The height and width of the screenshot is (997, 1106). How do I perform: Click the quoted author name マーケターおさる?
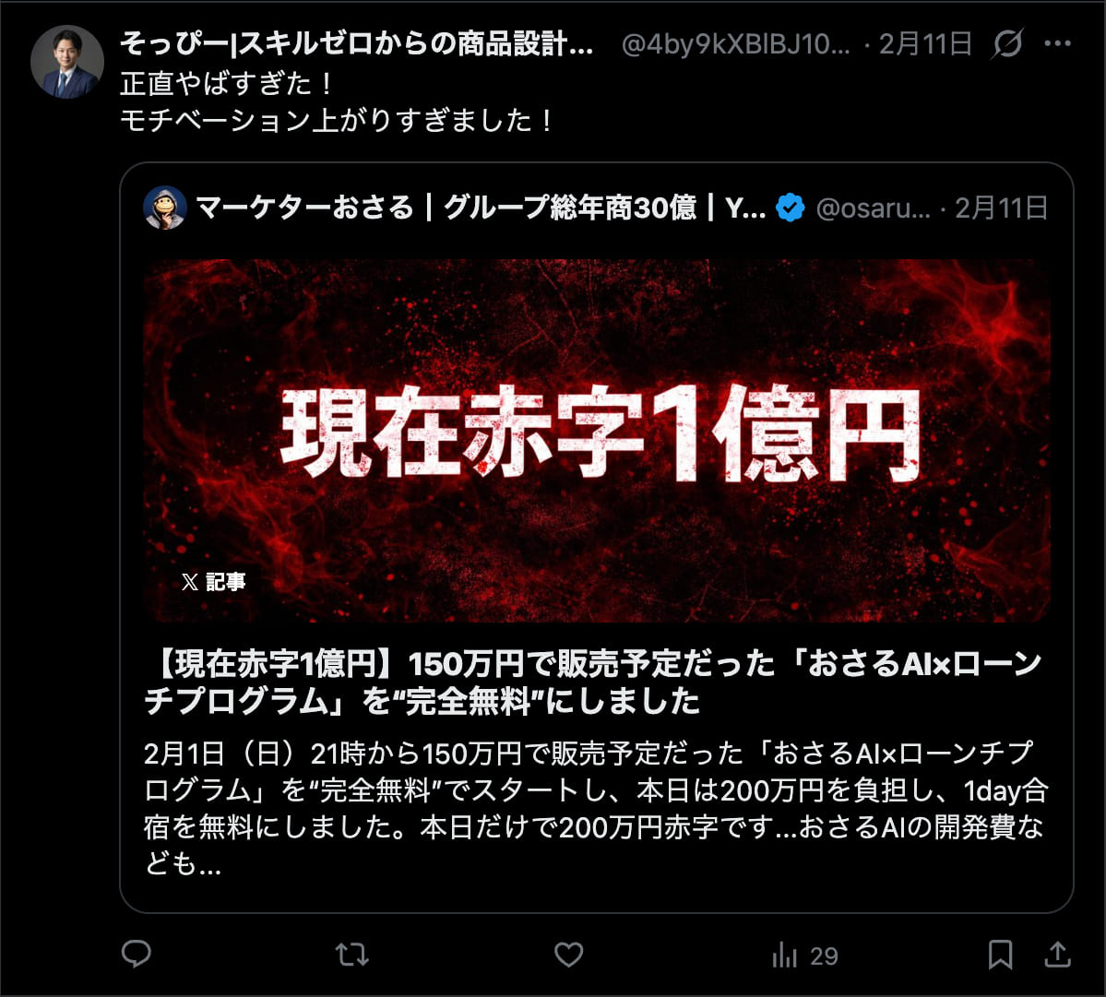click(x=482, y=208)
